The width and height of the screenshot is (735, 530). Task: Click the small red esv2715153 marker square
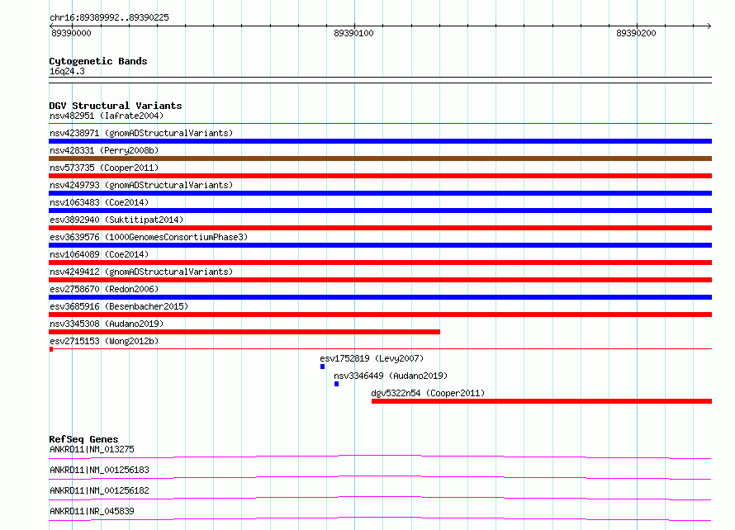pos(51,349)
